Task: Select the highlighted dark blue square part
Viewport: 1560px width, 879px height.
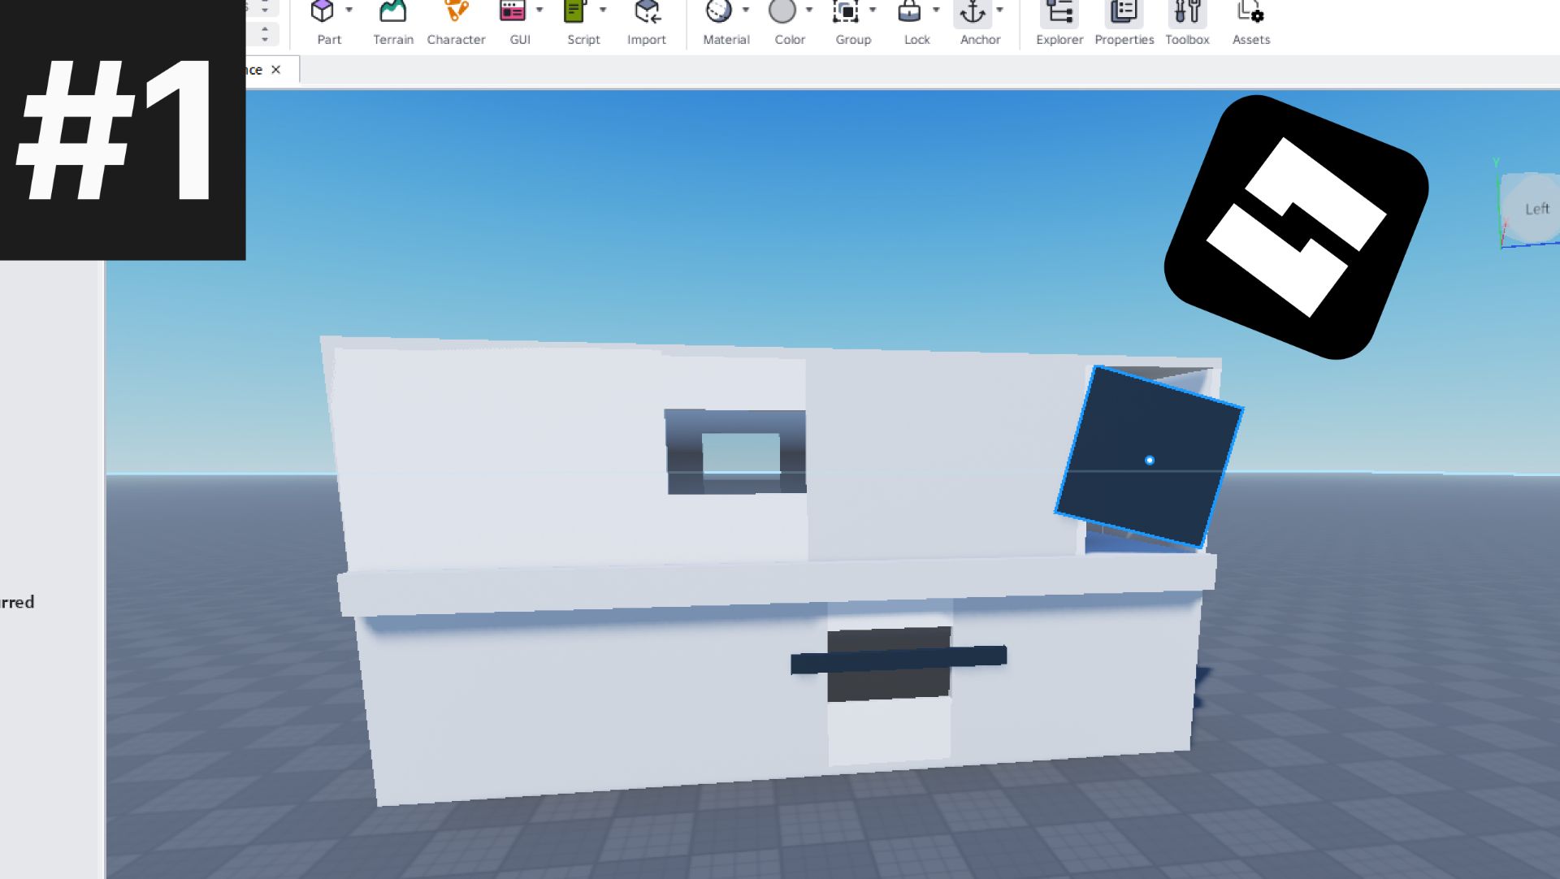Action: pos(1149,457)
